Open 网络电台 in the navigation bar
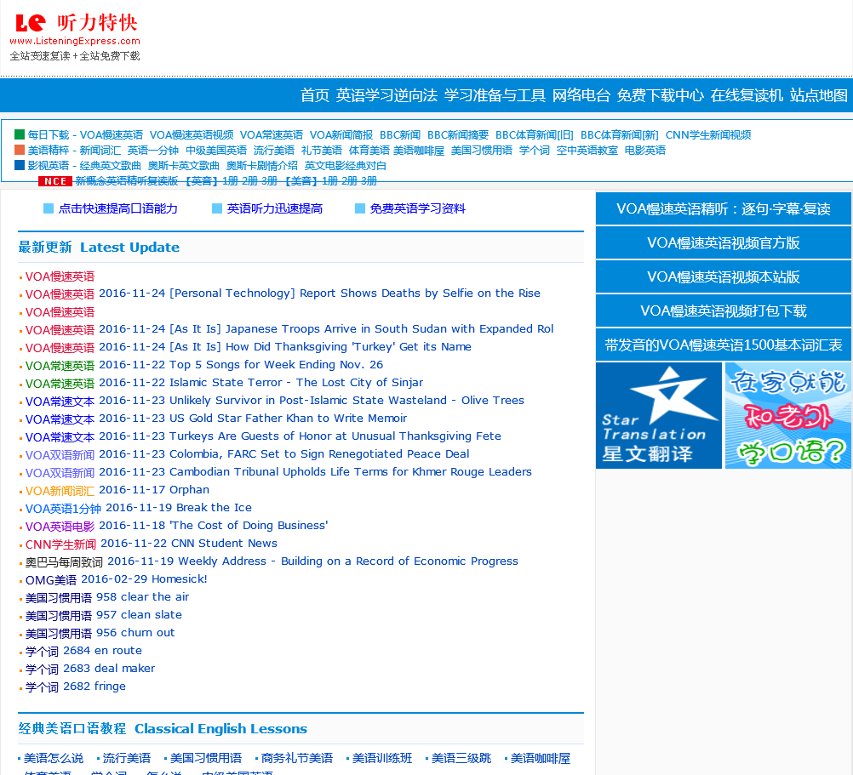 [581, 95]
